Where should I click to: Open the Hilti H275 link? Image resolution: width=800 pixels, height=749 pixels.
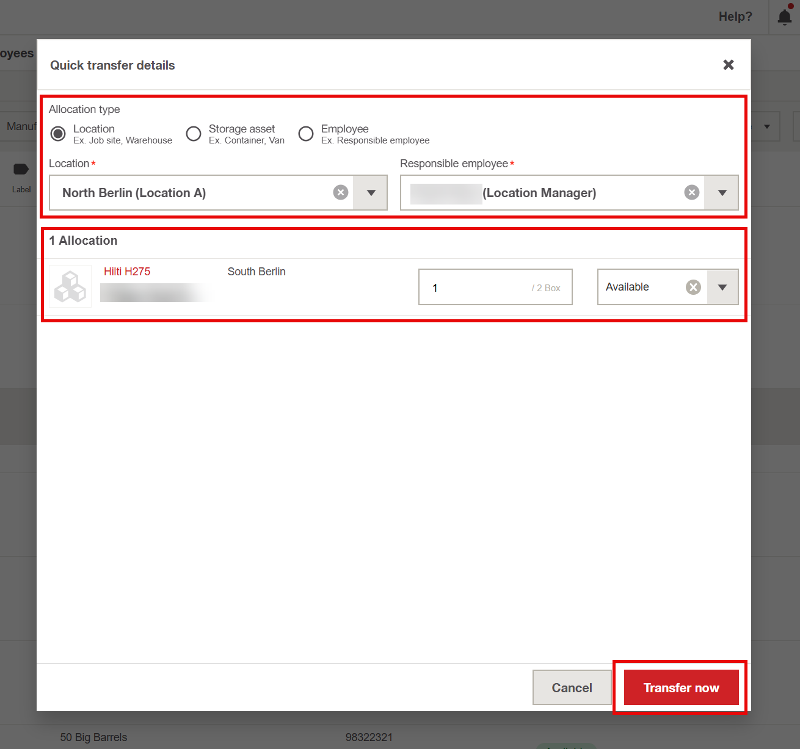tap(127, 272)
